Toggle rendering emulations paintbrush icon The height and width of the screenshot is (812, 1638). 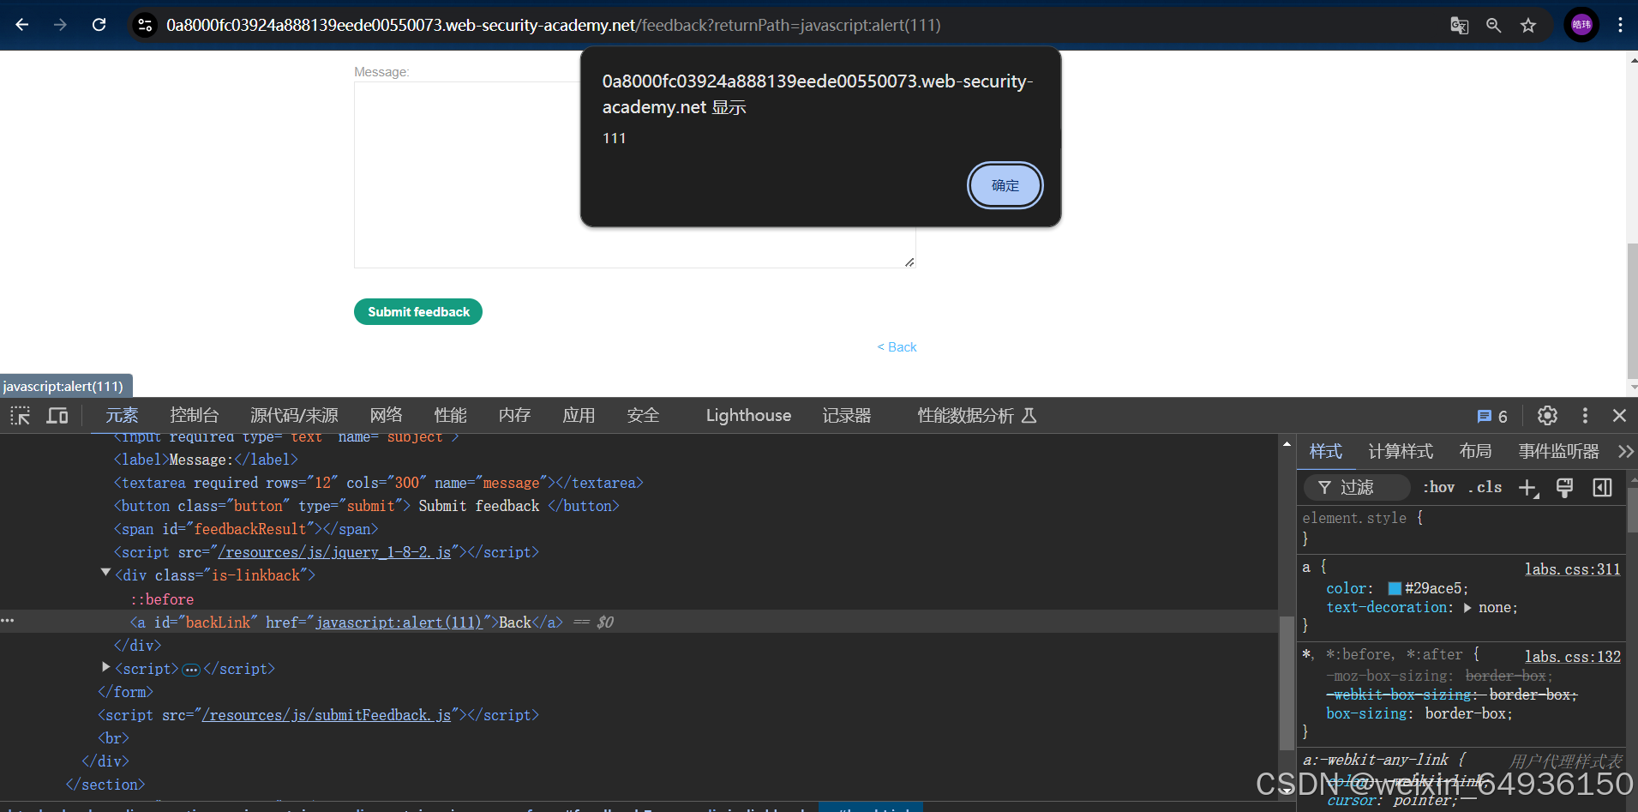tap(1564, 488)
